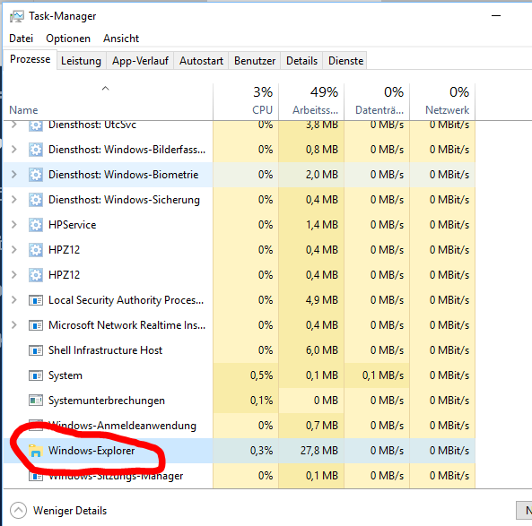Click the 2,0 MB memory value

[322, 175]
